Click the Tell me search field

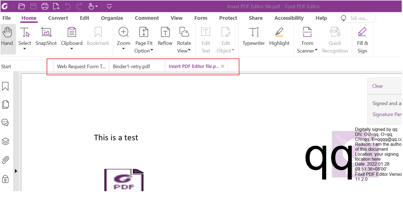357,18
